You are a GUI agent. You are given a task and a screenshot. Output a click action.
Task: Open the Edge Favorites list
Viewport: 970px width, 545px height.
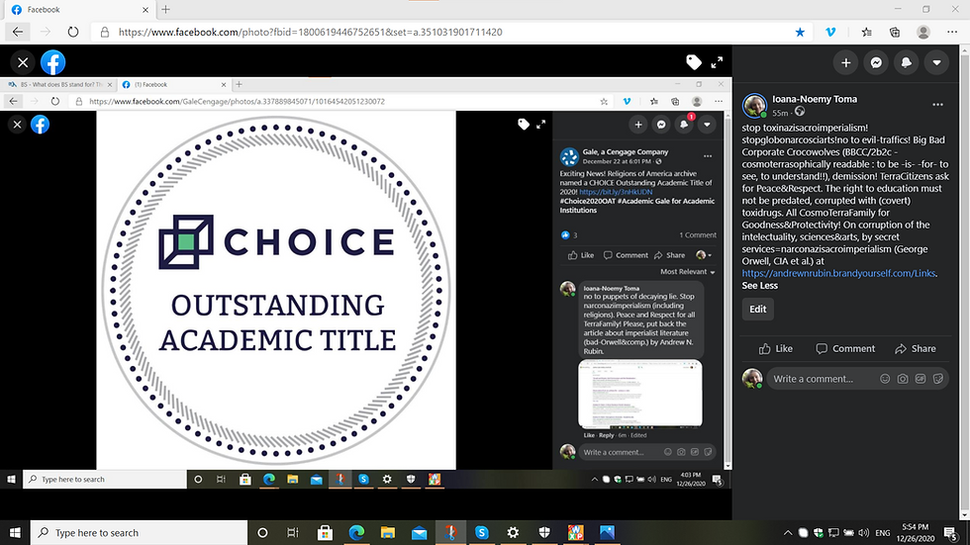(x=866, y=32)
